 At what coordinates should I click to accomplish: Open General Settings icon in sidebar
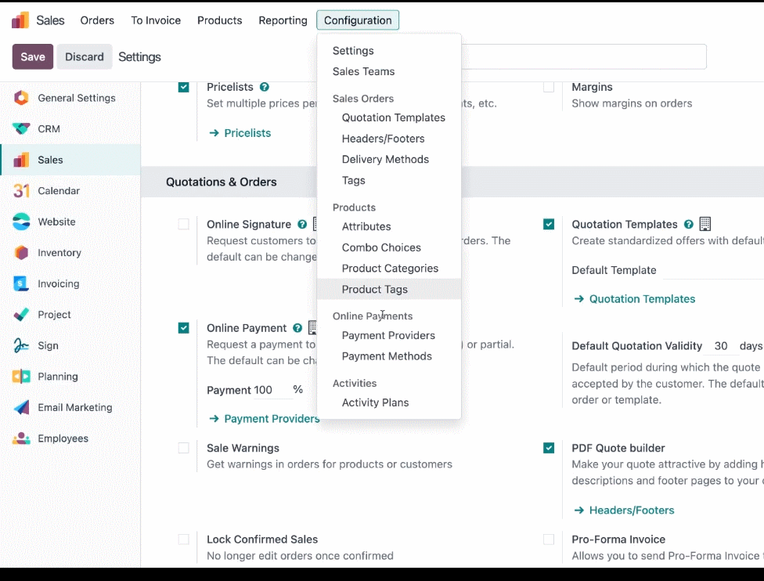[x=21, y=98]
